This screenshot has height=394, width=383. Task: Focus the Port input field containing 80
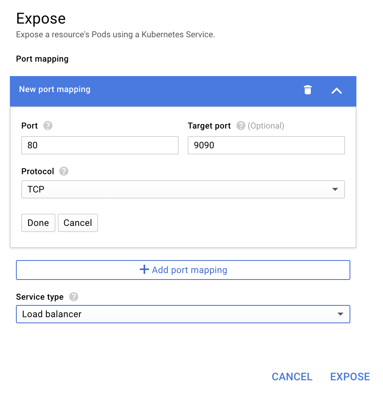tap(100, 145)
